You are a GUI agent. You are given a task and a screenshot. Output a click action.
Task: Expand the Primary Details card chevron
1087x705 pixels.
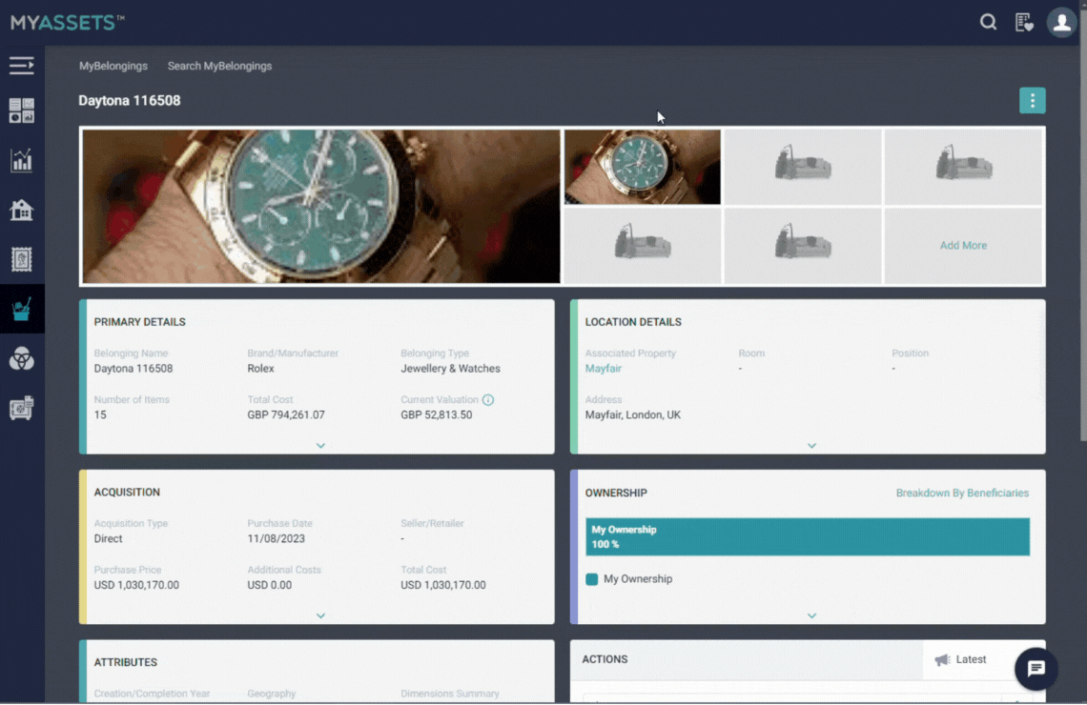point(320,445)
